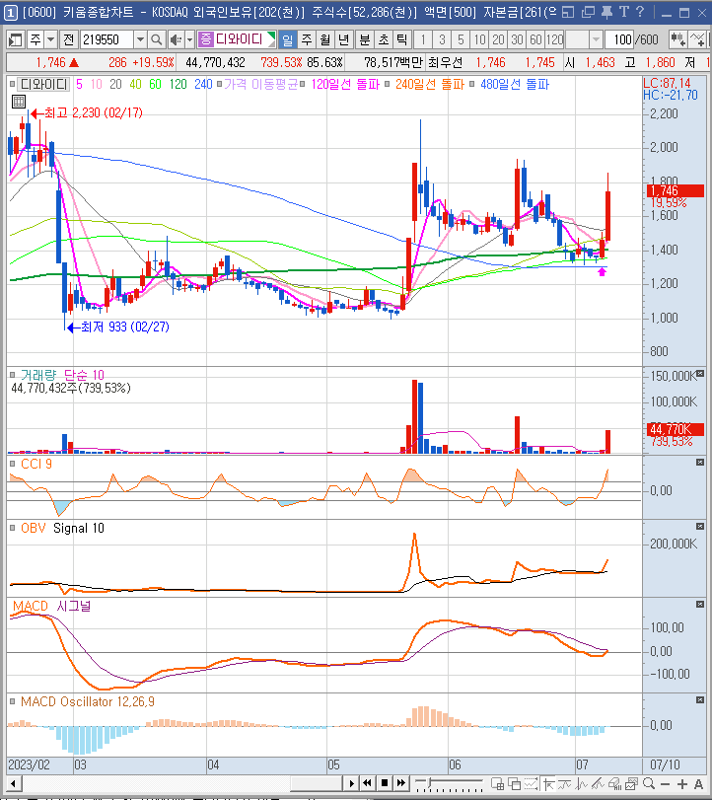Click the plus zoom-in icon at bottom
Viewport: 712px width, 800px height.
[x=682, y=783]
